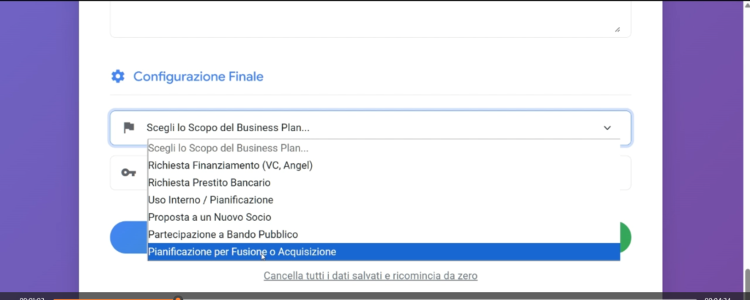750x300 pixels.
Task: Click the gear icon beside Configurazione Finale
Action: 117,76
